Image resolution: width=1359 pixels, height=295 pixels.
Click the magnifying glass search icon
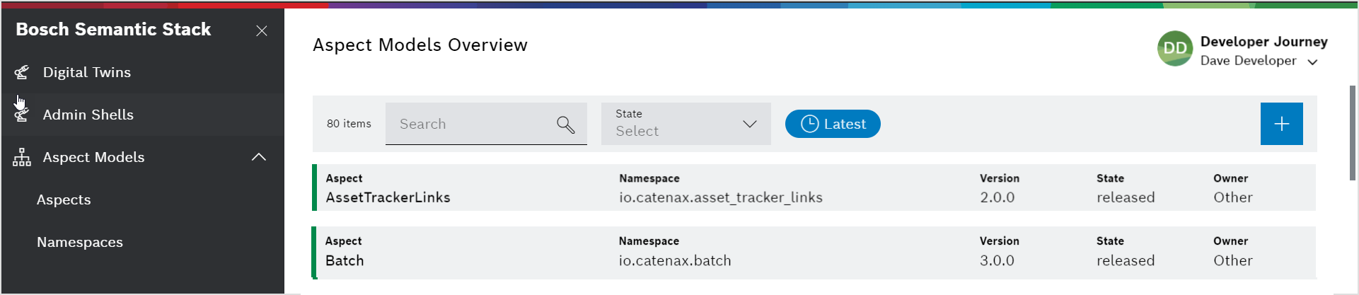565,125
